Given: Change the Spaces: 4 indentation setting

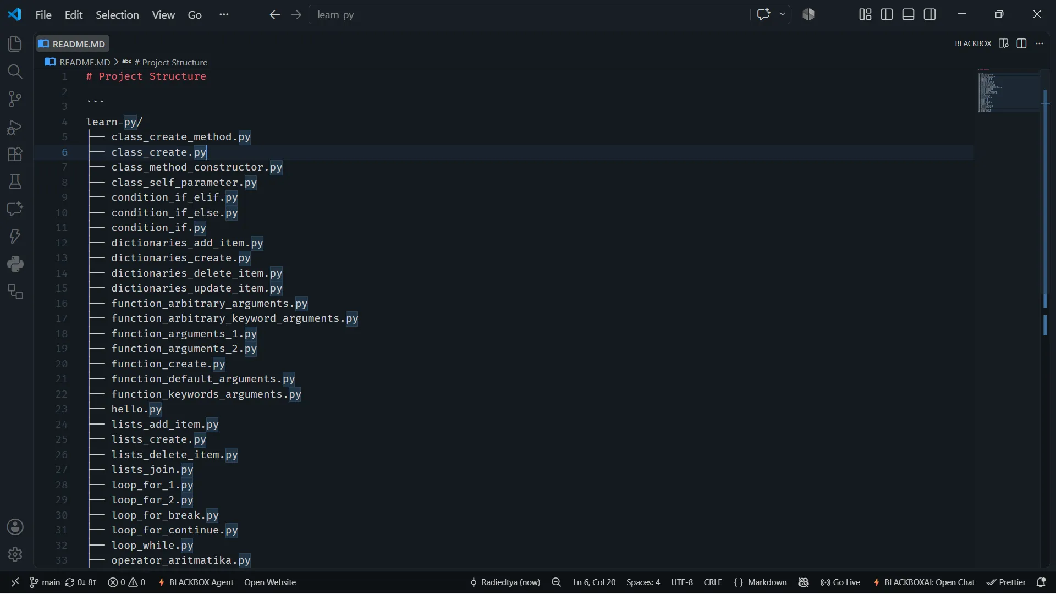Looking at the screenshot, I should coord(643,582).
